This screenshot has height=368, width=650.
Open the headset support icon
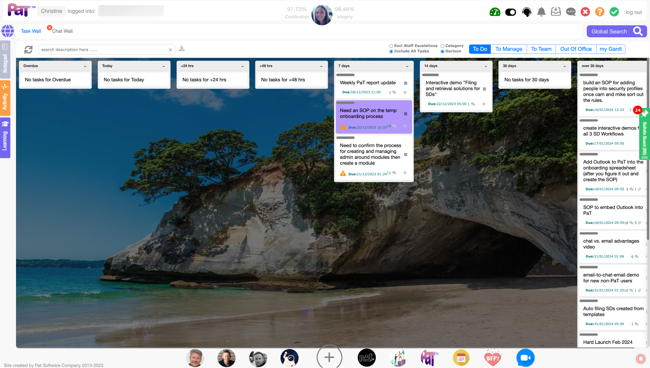pyautogui.click(x=527, y=12)
